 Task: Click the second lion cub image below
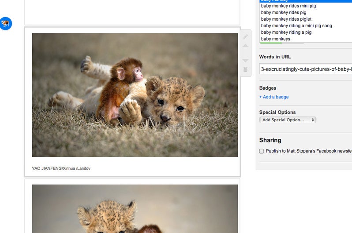coord(135,209)
